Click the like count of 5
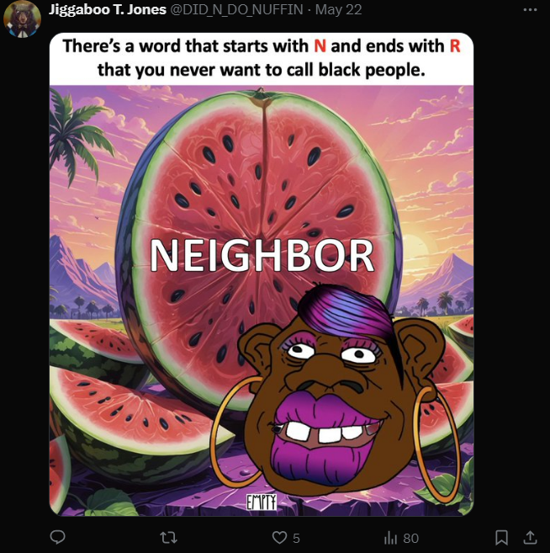The image size is (550, 553). pyautogui.click(x=296, y=538)
